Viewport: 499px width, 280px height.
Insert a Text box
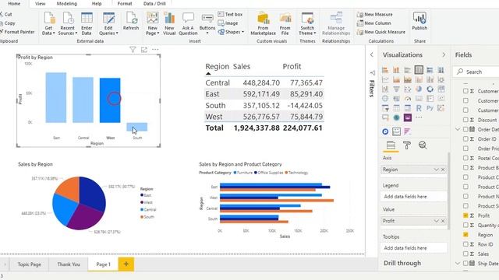click(x=230, y=14)
